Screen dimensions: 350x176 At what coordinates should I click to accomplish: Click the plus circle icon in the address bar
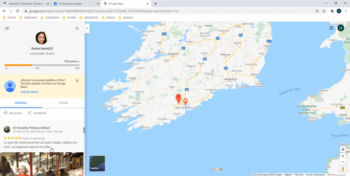click(317, 11)
